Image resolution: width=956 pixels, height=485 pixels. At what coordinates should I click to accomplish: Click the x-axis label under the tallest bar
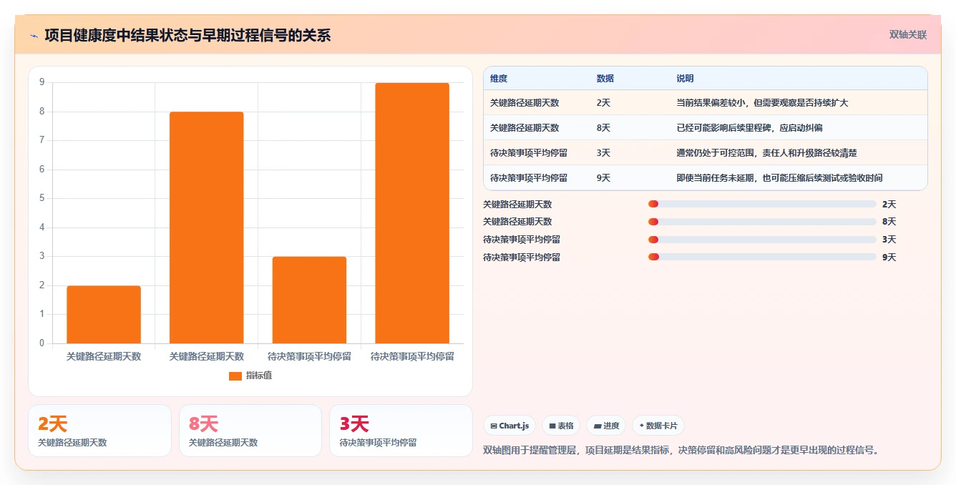pos(412,356)
